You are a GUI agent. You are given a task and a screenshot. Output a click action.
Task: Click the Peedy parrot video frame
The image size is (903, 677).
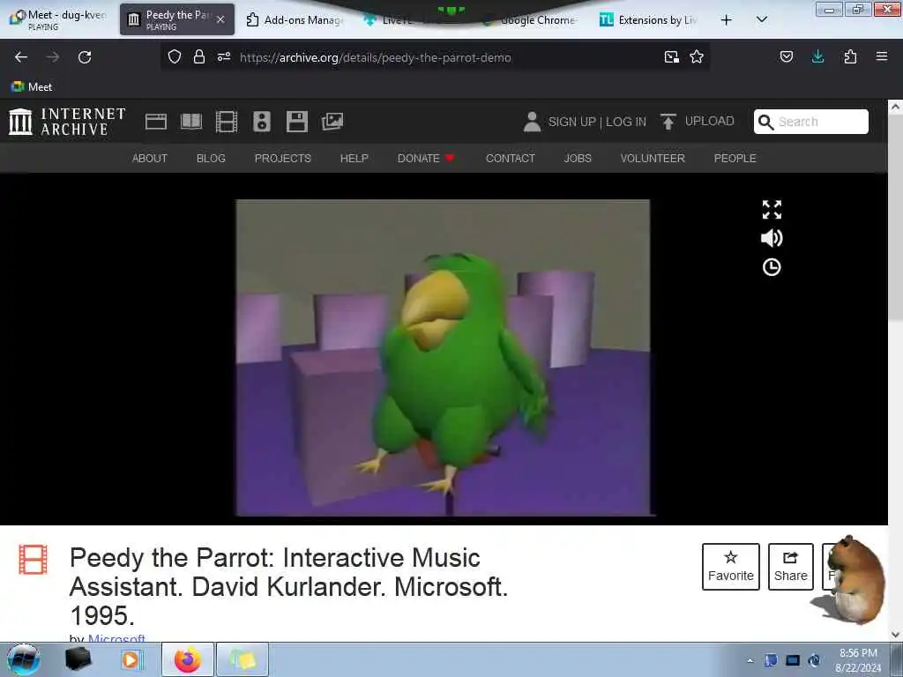click(443, 358)
